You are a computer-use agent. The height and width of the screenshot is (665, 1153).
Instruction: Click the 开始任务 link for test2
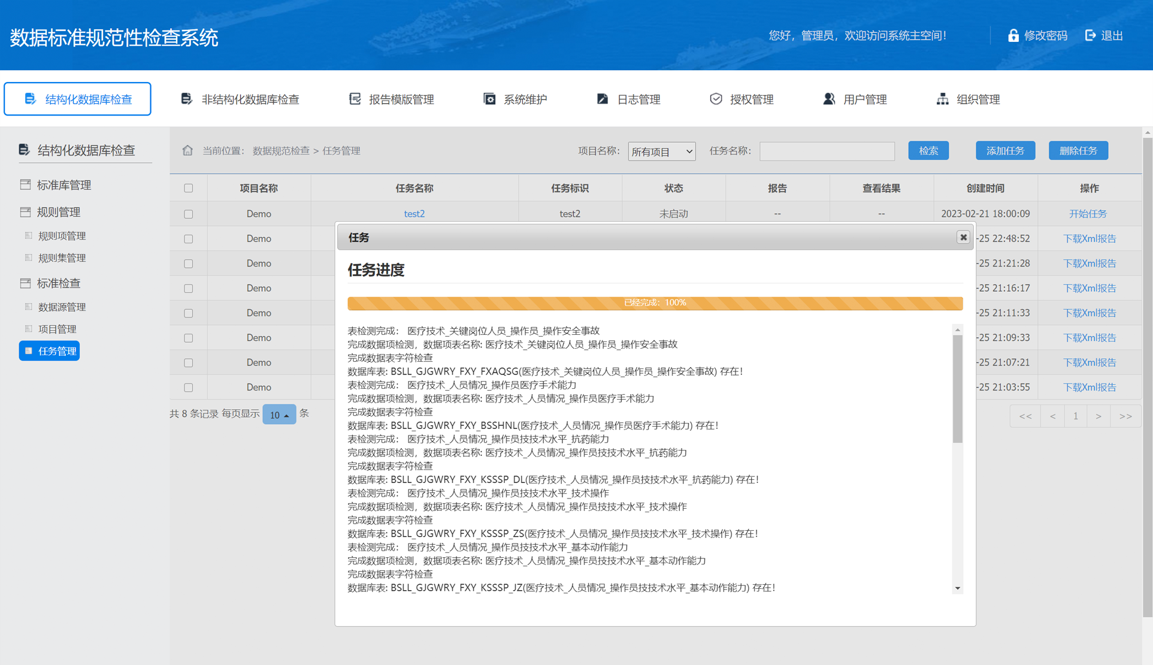1088,214
